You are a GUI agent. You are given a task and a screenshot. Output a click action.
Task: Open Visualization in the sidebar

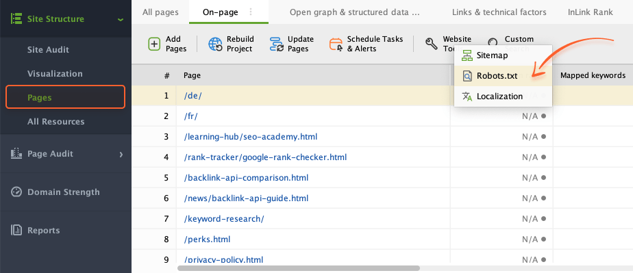(55, 74)
